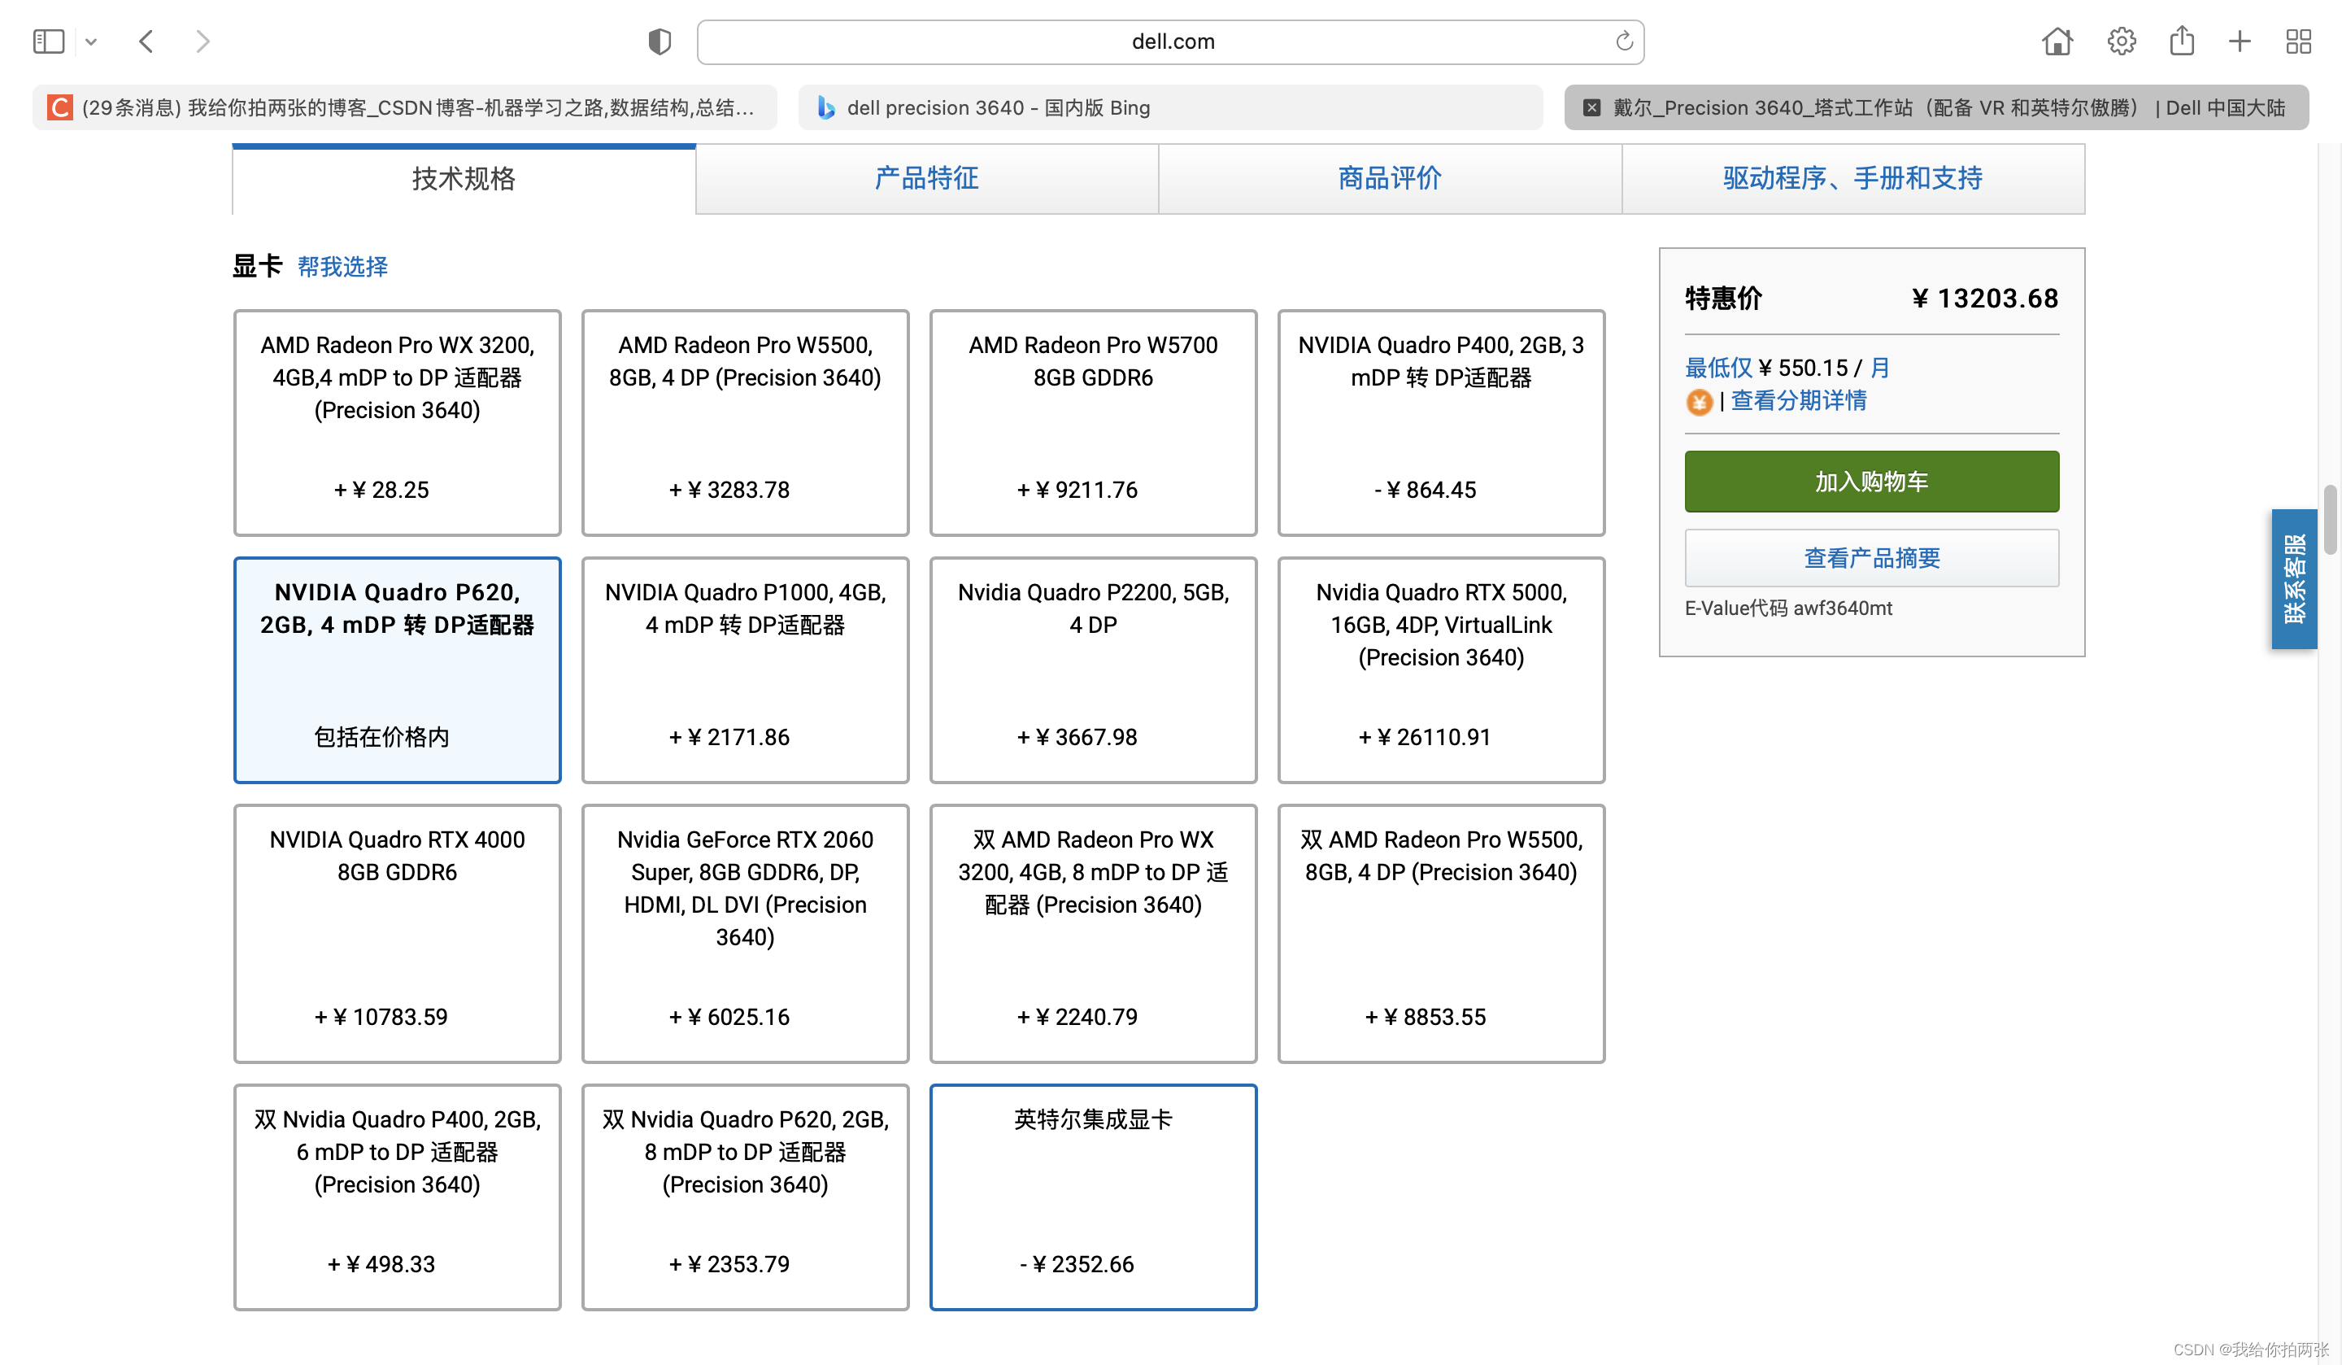
Task: Show tab overview grid icon
Action: click(x=2298, y=41)
